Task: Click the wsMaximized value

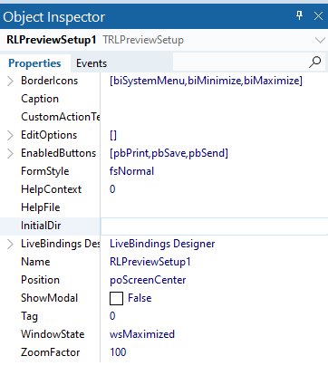Action: coord(142,334)
